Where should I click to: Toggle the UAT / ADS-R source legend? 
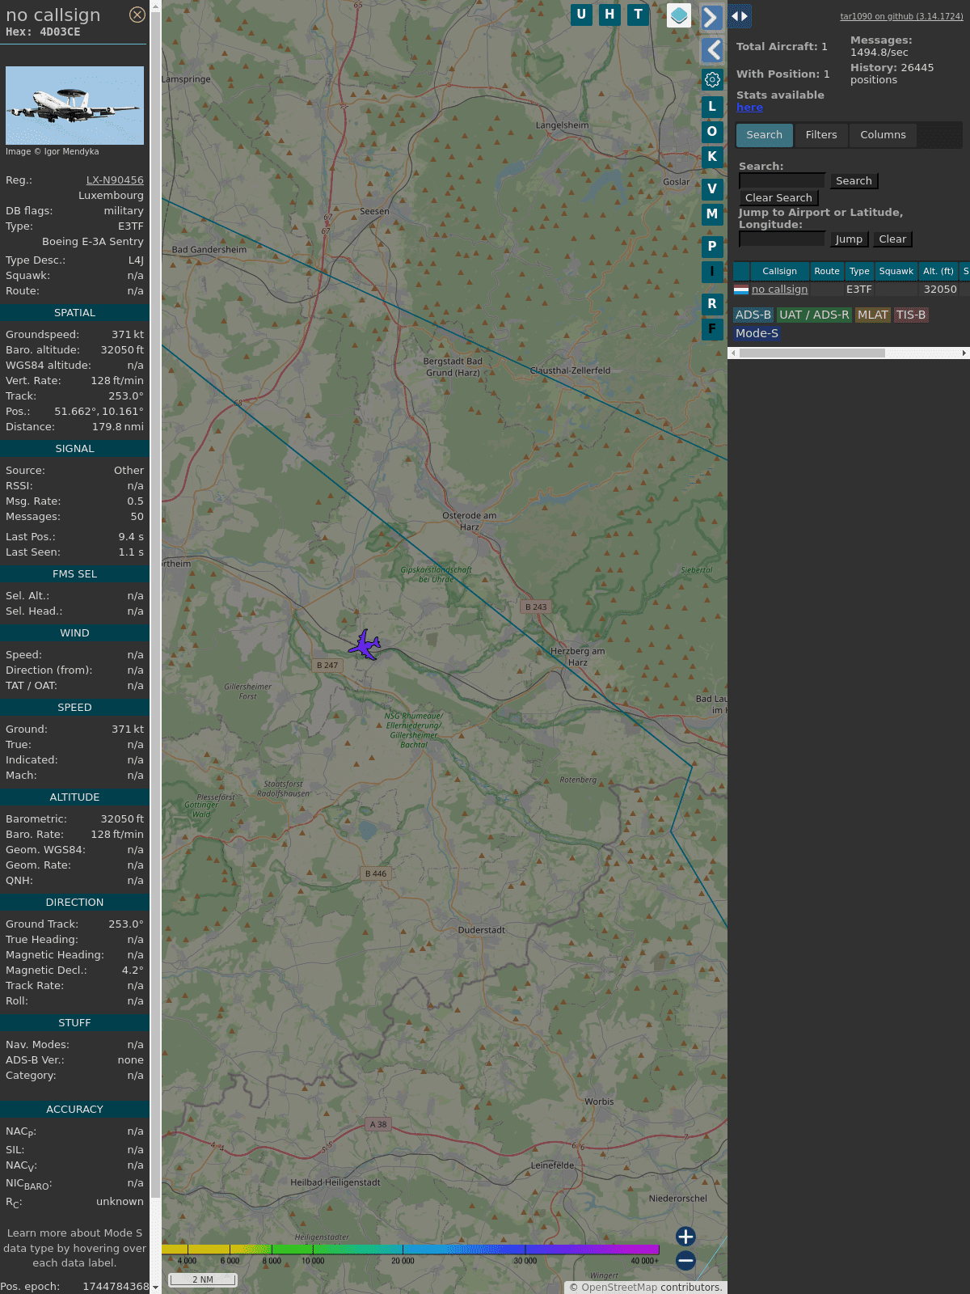[x=814, y=315]
